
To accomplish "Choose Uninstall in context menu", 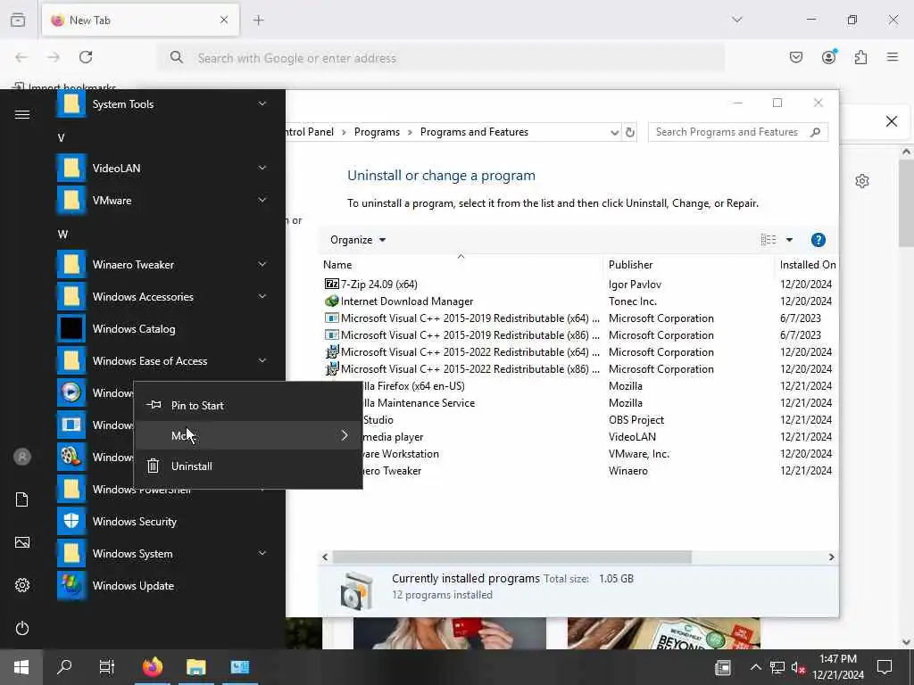I will click(248, 466).
